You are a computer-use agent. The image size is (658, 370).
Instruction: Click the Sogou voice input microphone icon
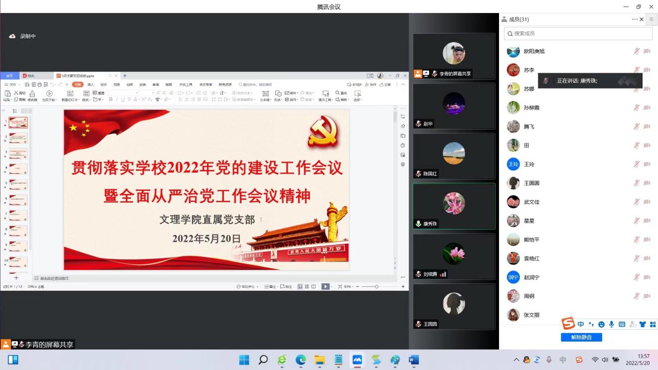(x=612, y=324)
